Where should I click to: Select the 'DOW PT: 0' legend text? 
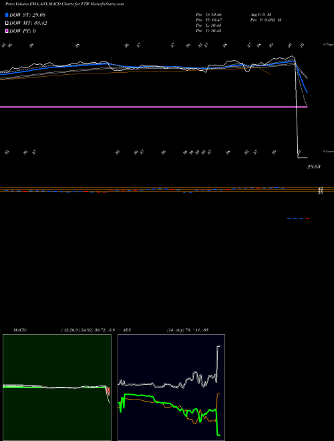coord(23,31)
